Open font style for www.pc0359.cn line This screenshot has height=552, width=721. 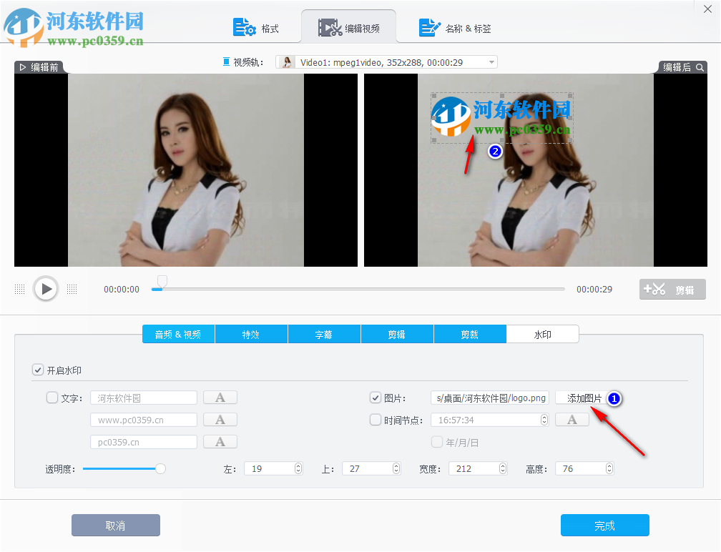coord(220,419)
